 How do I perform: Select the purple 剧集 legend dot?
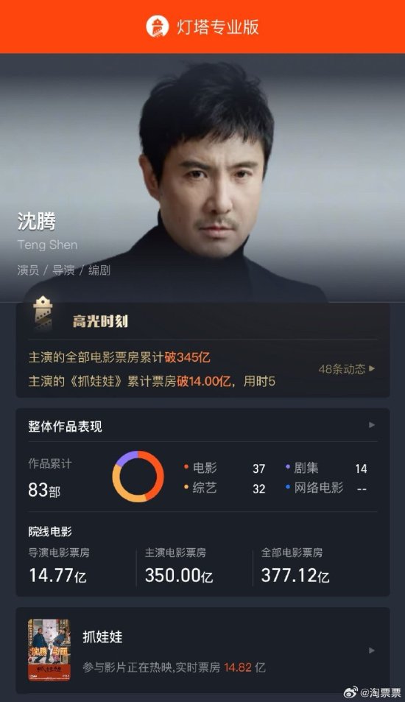click(x=288, y=467)
